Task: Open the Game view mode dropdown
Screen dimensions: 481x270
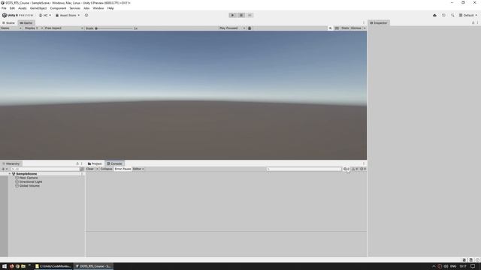Action: (x=11, y=28)
